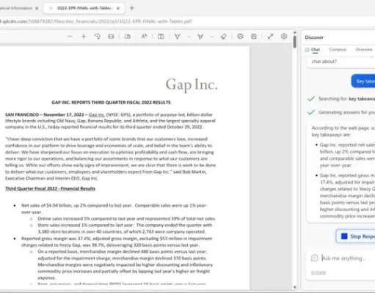Click 'Online sales increased 5%' sub-bullet
This screenshot has height=293, width=375.
[x=126, y=218]
